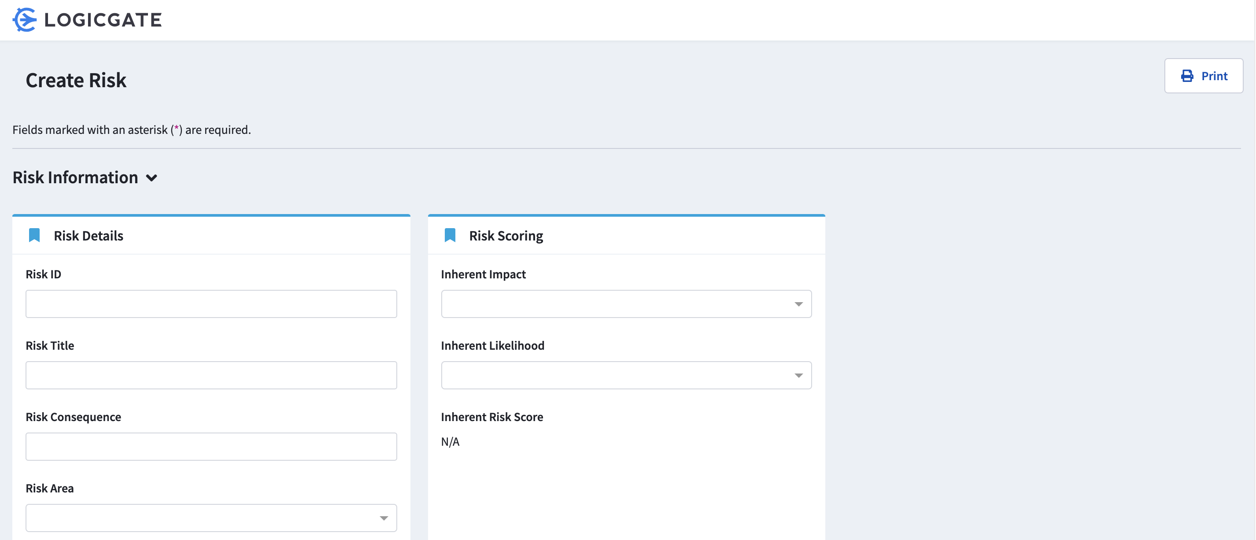Viewport: 1256px width, 540px height.
Task: Click the Risk Area field label
Action: click(x=50, y=488)
